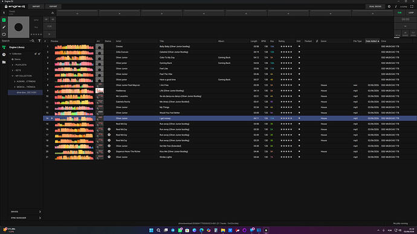Image resolution: width=417 pixels, height=234 pixels.
Task: Toggle the DUAL DECKS view
Action: point(375,7)
